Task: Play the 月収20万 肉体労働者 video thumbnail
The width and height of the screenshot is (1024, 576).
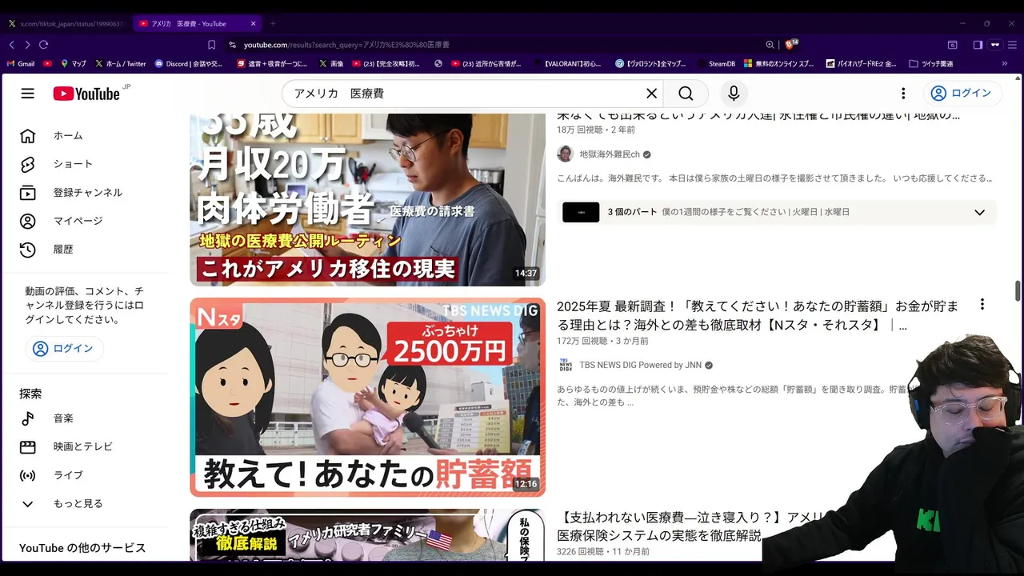Action: pyautogui.click(x=367, y=199)
